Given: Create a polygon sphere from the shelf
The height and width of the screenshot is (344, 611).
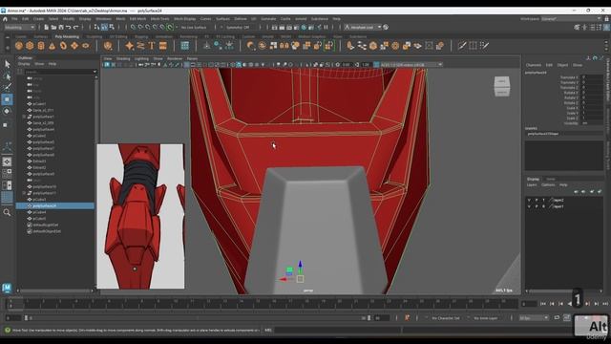Looking at the screenshot, I should [19, 46].
